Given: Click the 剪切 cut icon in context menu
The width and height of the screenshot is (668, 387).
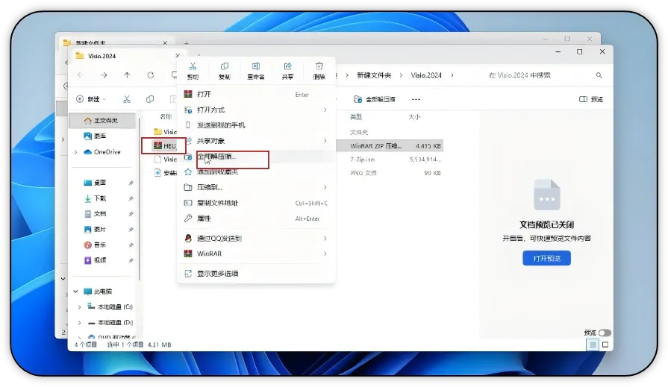Looking at the screenshot, I should [193, 66].
